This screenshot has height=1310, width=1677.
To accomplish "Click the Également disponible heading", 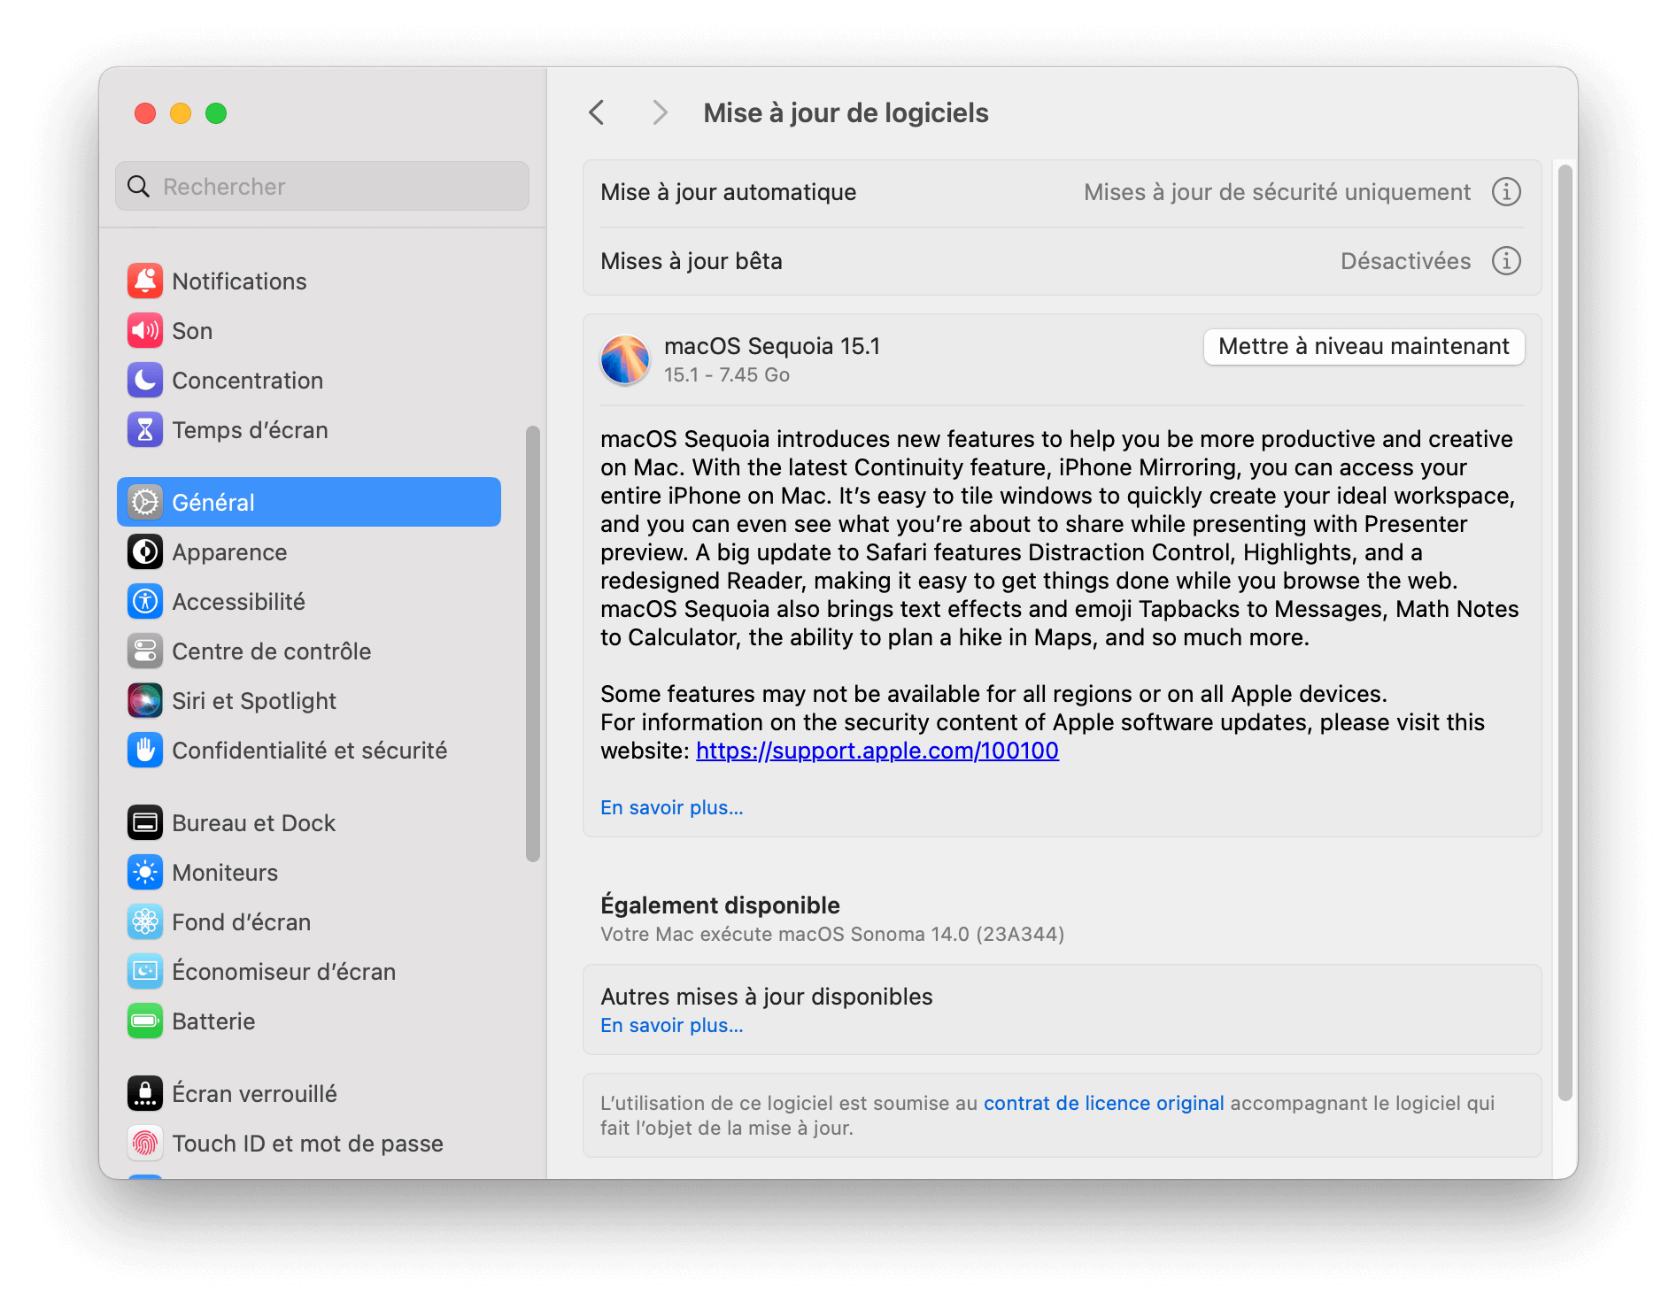I will (x=720, y=905).
